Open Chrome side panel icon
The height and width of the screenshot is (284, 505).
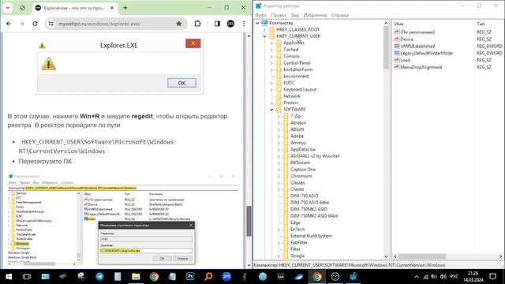pos(217,24)
